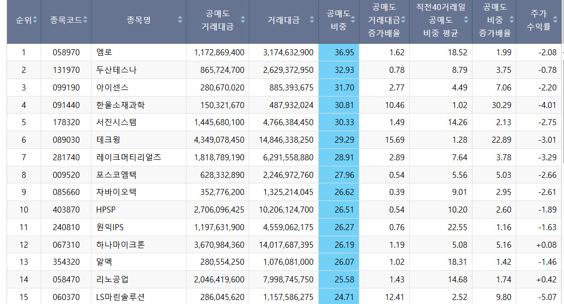Select stock name LS마린솔루션
Image resolution: width=564 pixels, height=304 pixels.
point(120,297)
